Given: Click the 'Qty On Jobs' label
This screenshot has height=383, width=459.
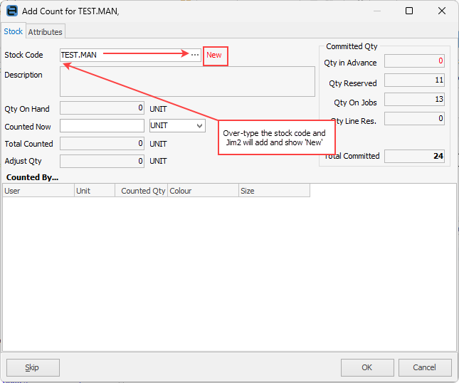Looking at the screenshot, I should tap(355, 103).
